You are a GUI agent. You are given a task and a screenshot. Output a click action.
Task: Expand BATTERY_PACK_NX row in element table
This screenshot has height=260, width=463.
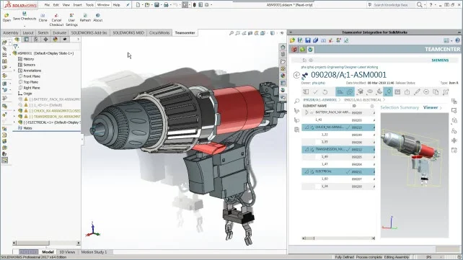[x=307, y=112]
